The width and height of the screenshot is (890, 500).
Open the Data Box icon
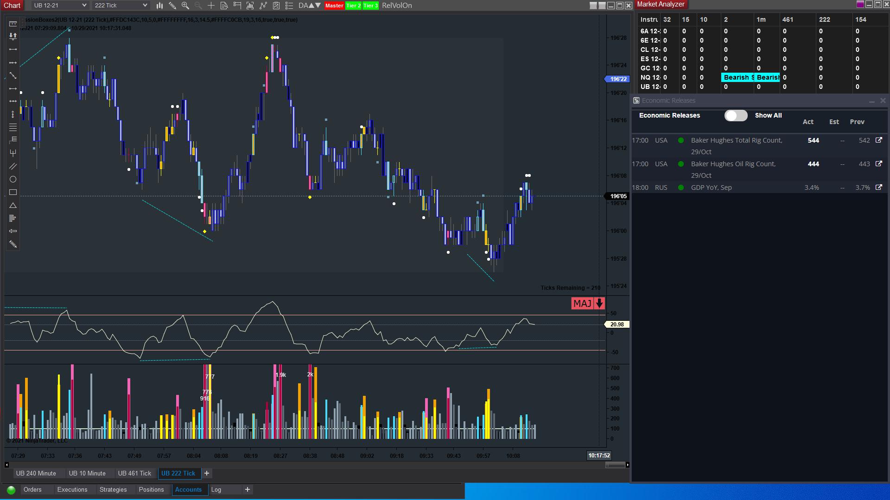point(224,6)
